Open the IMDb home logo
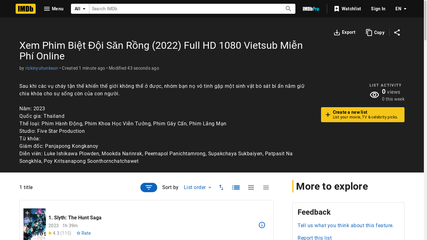The width and height of the screenshot is (427, 240). (26, 9)
